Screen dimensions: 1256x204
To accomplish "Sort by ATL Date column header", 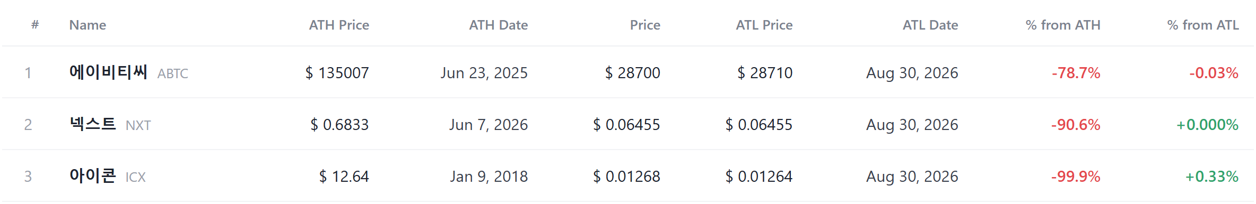I will pos(930,25).
